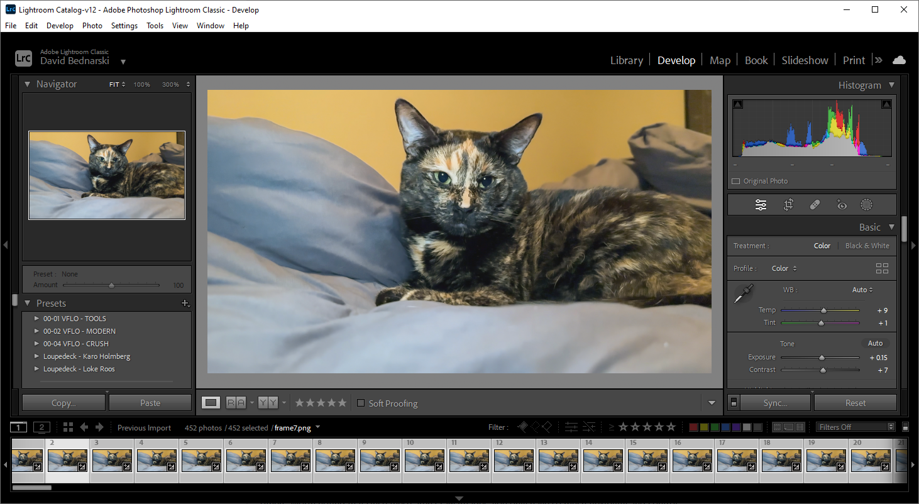Switch treatment to Black & White
The width and height of the screenshot is (919, 504).
tap(867, 246)
